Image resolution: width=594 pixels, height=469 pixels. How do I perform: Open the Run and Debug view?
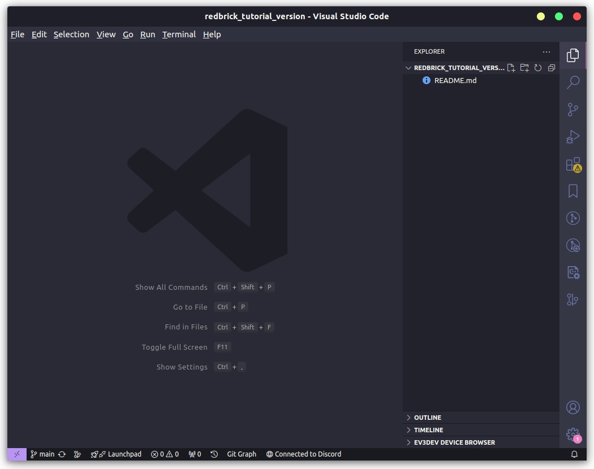pyautogui.click(x=573, y=137)
